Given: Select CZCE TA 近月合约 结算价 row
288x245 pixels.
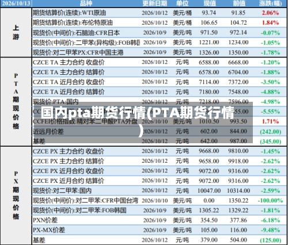Looking at the screenshot, I should click(160, 92).
